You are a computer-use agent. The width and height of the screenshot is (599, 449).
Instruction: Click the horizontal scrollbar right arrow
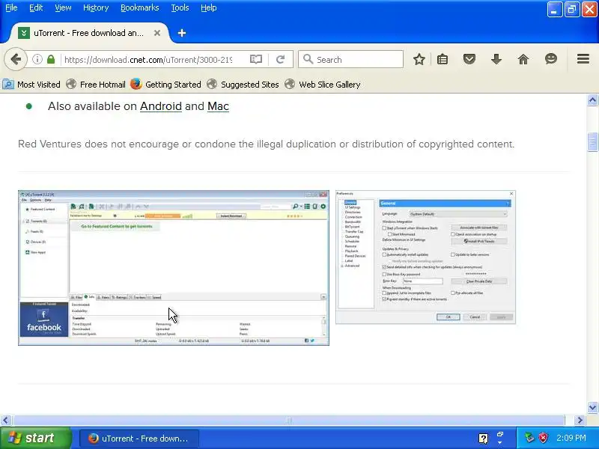point(580,421)
